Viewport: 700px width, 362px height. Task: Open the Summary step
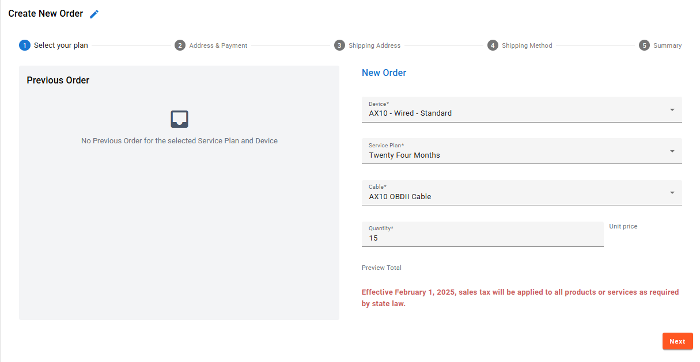(x=667, y=45)
